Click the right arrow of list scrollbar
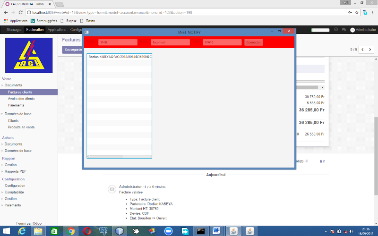This screenshot has height=236, width=378. tap(150, 157)
